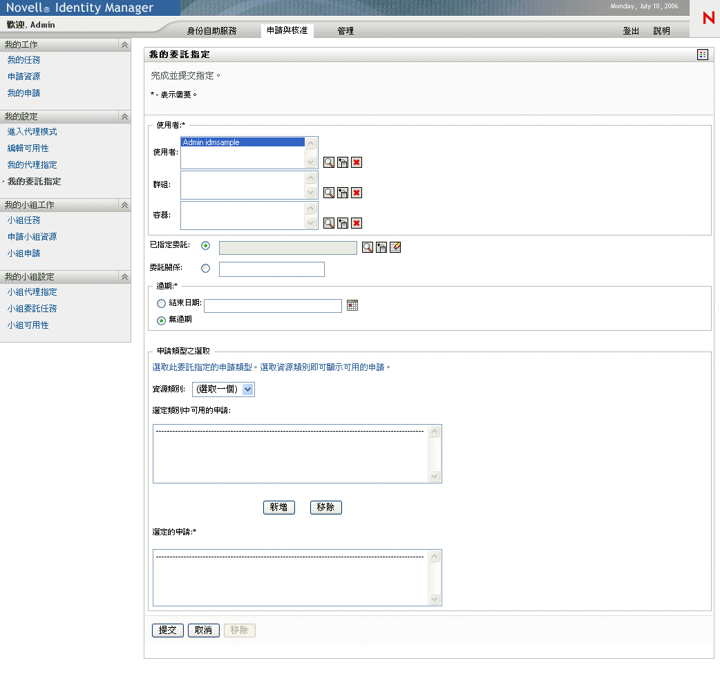Click the 選定類別中可用的申請 list box
720x692 pixels.
point(297,454)
